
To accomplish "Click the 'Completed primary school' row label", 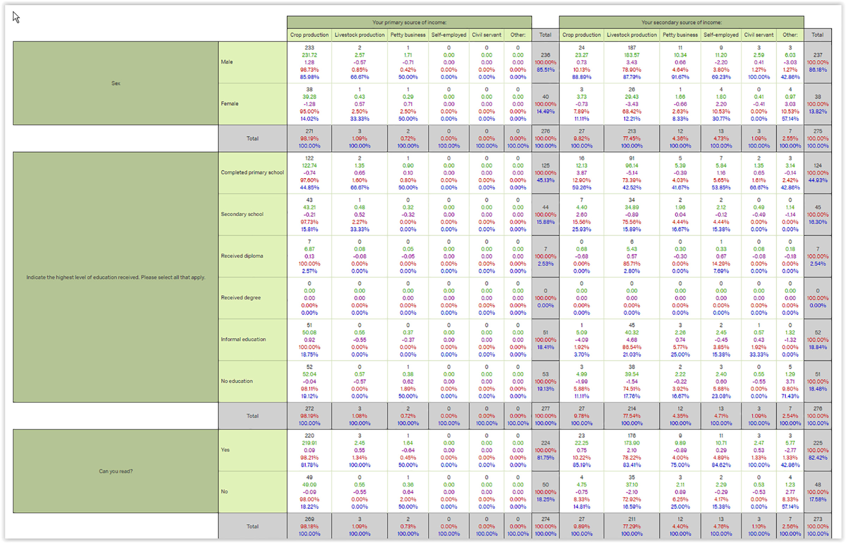I will [x=253, y=172].
